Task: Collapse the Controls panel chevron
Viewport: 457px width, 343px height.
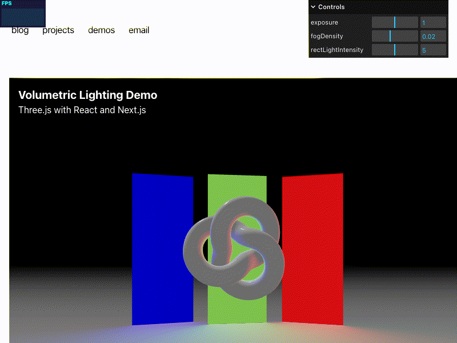Action: pyautogui.click(x=313, y=7)
